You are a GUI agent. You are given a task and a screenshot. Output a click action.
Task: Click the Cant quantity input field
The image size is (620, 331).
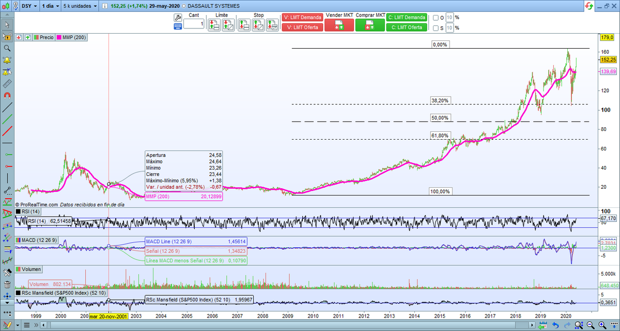pyautogui.click(x=194, y=24)
